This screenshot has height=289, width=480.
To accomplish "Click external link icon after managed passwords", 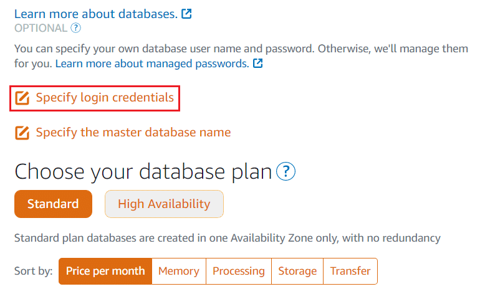I will pyautogui.click(x=257, y=64).
